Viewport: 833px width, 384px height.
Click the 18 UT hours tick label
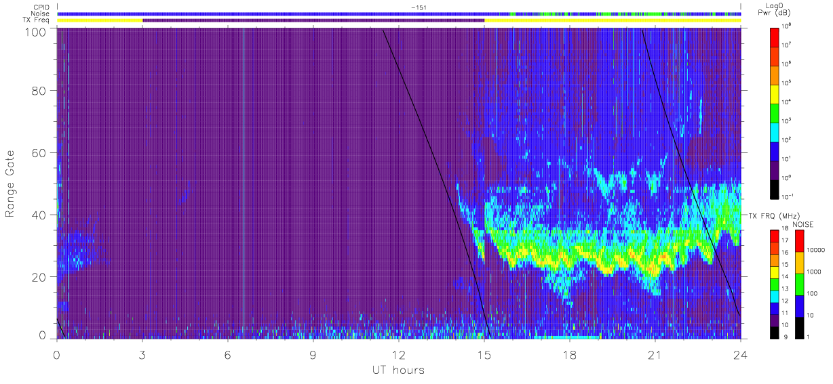[x=569, y=354]
